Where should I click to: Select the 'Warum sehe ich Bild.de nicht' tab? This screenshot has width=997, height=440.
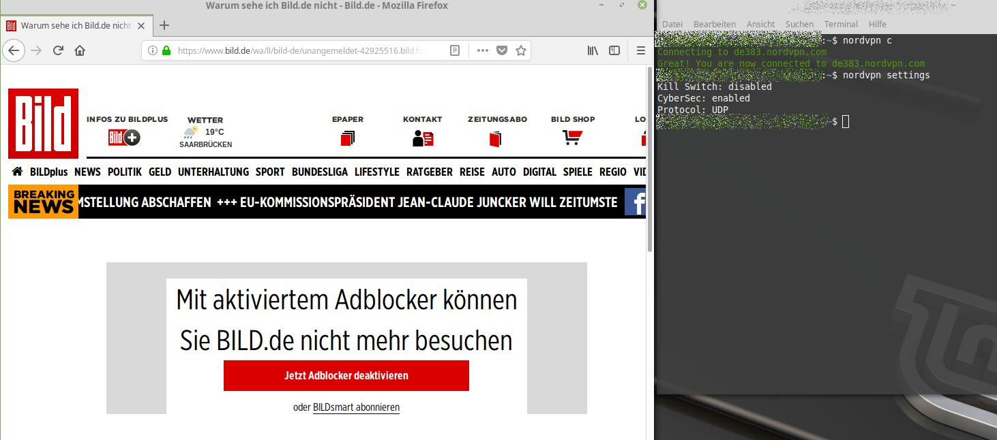(x=76, y=26)
